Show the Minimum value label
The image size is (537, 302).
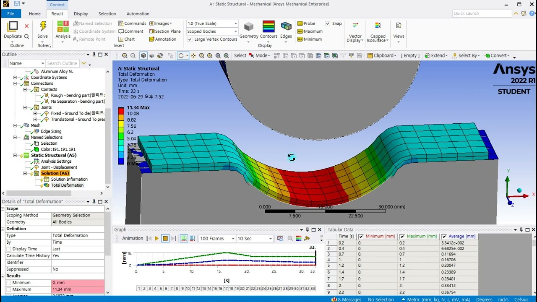pyautogui.click(x=310, y=39)
